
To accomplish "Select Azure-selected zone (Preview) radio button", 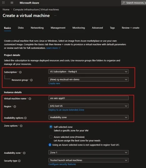I will click(x=51, y=137).
